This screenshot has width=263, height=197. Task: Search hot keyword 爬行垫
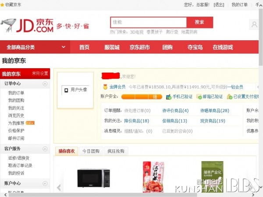coord(172,32)
